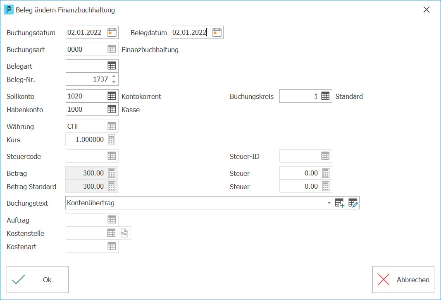The width and height of the screenshot is (441, 300).
Task: Expand the Buchungstext dropdown arrow
Action: tap(329, 203)
